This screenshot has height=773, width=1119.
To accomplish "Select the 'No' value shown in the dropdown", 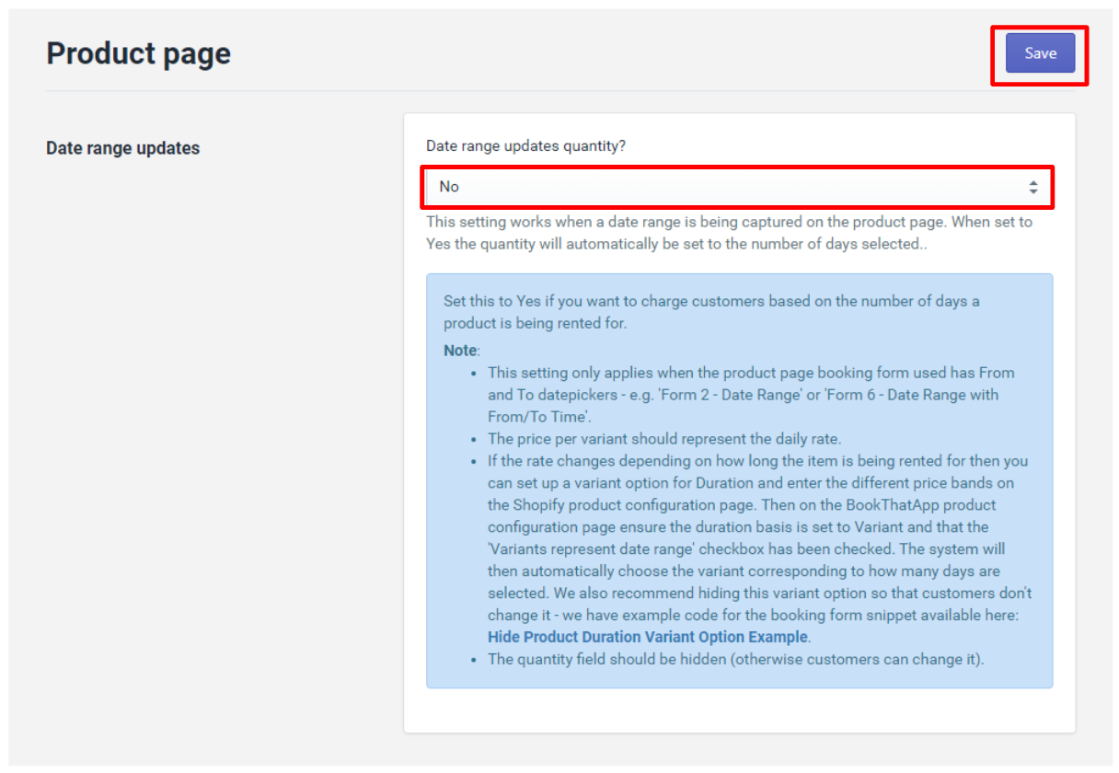I will coord(449,187).
